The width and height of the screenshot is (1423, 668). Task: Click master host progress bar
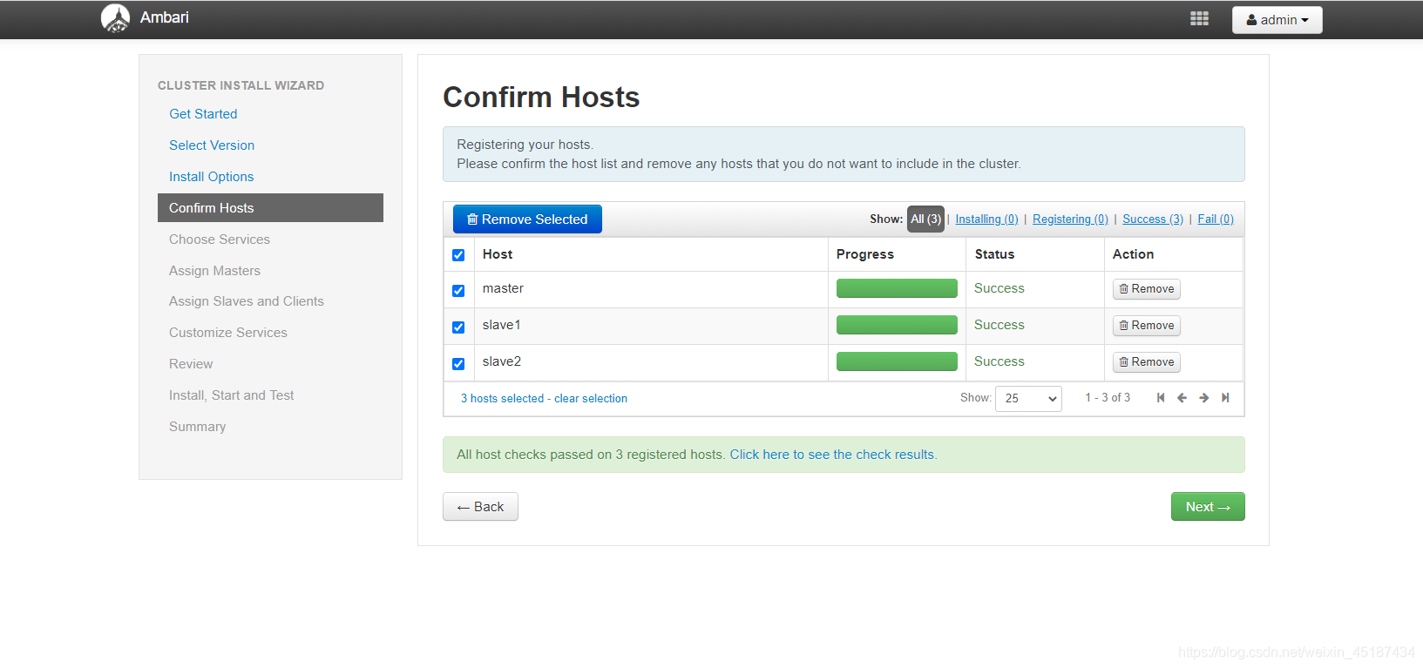click(897, 288)
